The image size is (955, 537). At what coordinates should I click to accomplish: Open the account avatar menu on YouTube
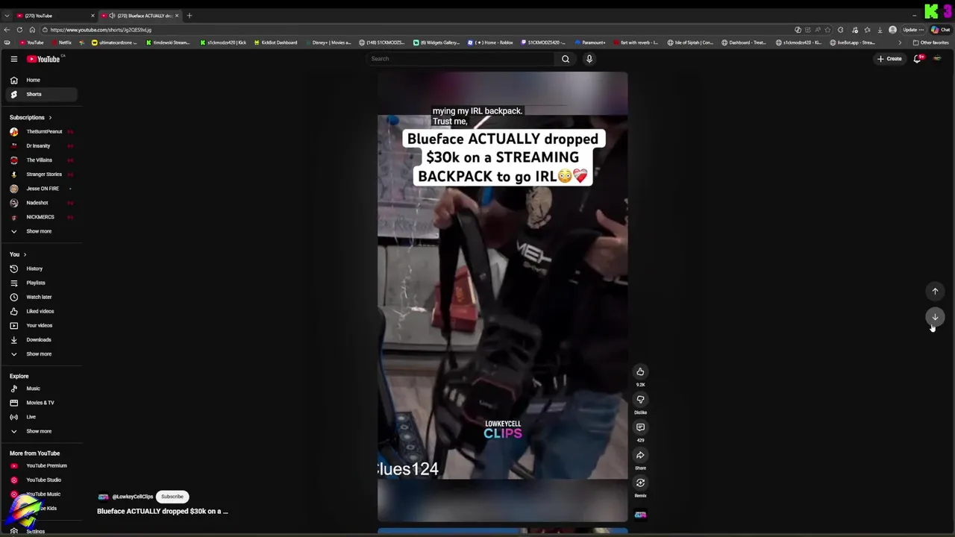pos(937,59)
